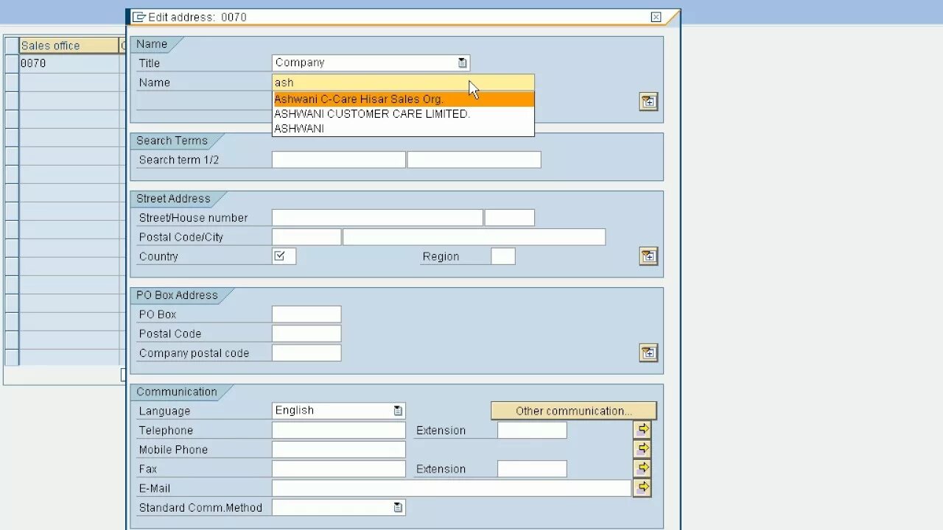
Task: Select 'ASHWANI CUSTOMER CARE LIMITED.' suggestion
Action: 371,113
